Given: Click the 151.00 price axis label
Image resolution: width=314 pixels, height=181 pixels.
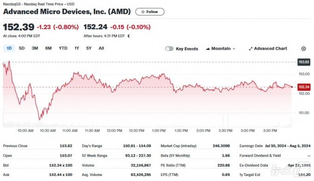Looking at the screenshot, I should tap(304, 113).
